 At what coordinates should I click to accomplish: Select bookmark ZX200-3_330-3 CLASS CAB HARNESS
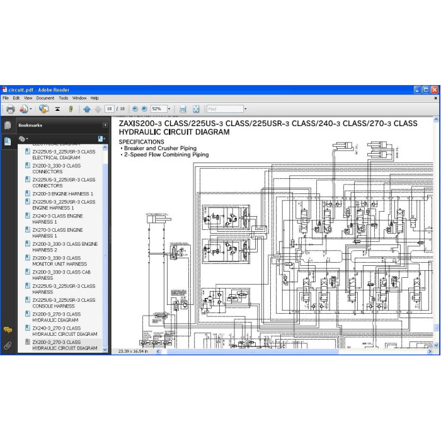coord(61,275)
